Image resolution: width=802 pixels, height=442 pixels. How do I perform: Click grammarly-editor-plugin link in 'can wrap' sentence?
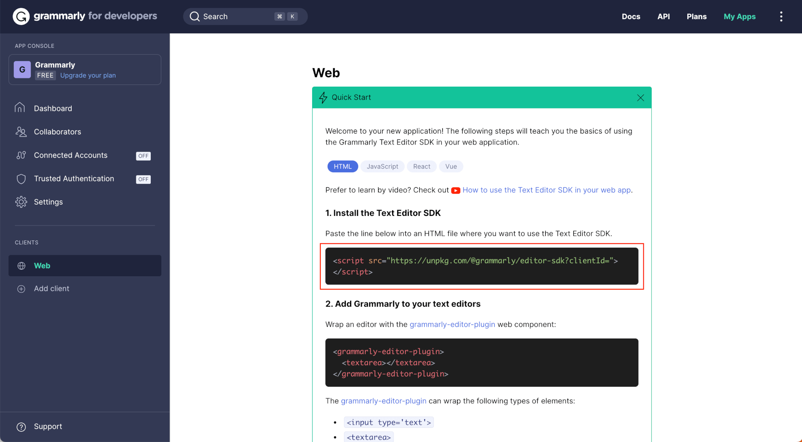pyautogui.click(x=384, y=401)
